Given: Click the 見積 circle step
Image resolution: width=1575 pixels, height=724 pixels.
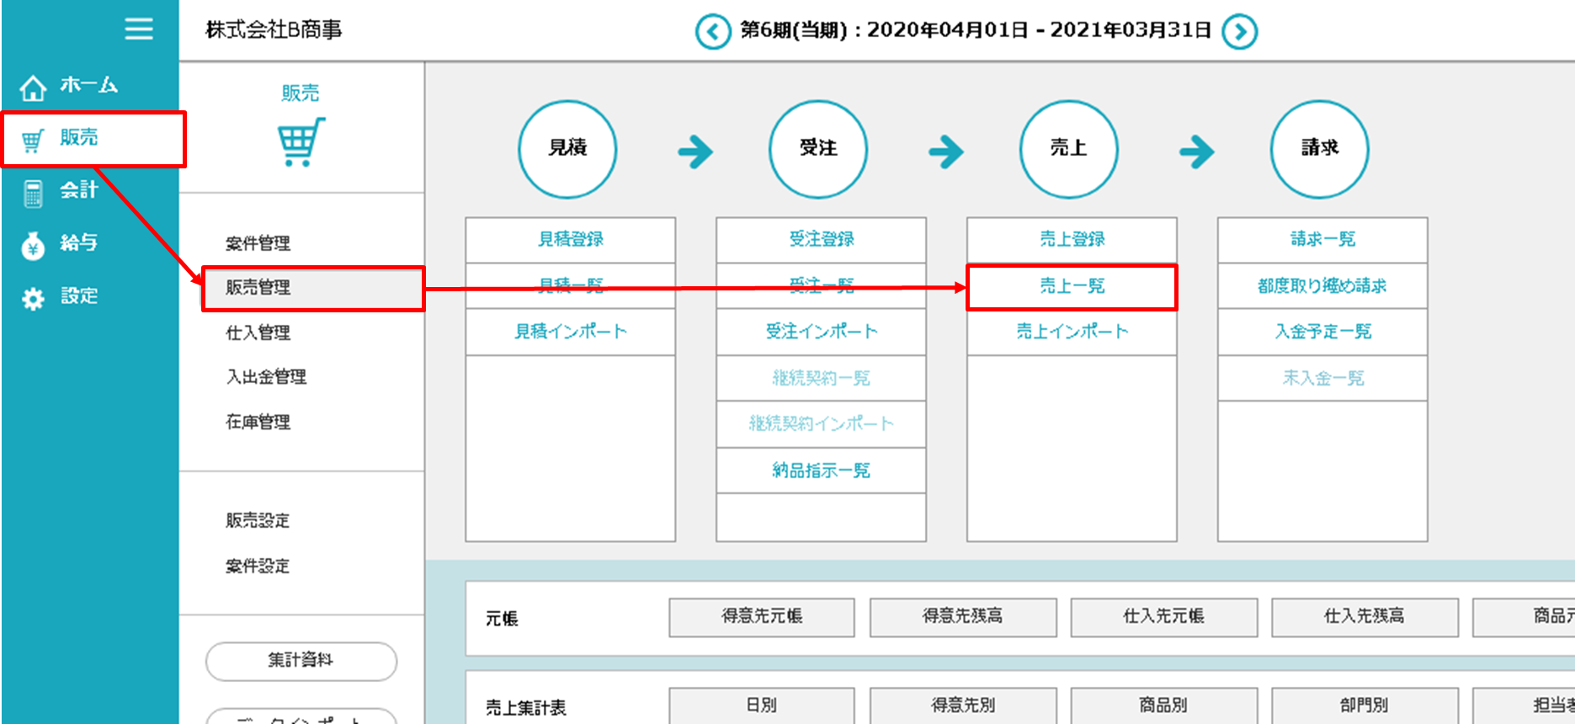Looking at the screenshot, I should [567, 149].
